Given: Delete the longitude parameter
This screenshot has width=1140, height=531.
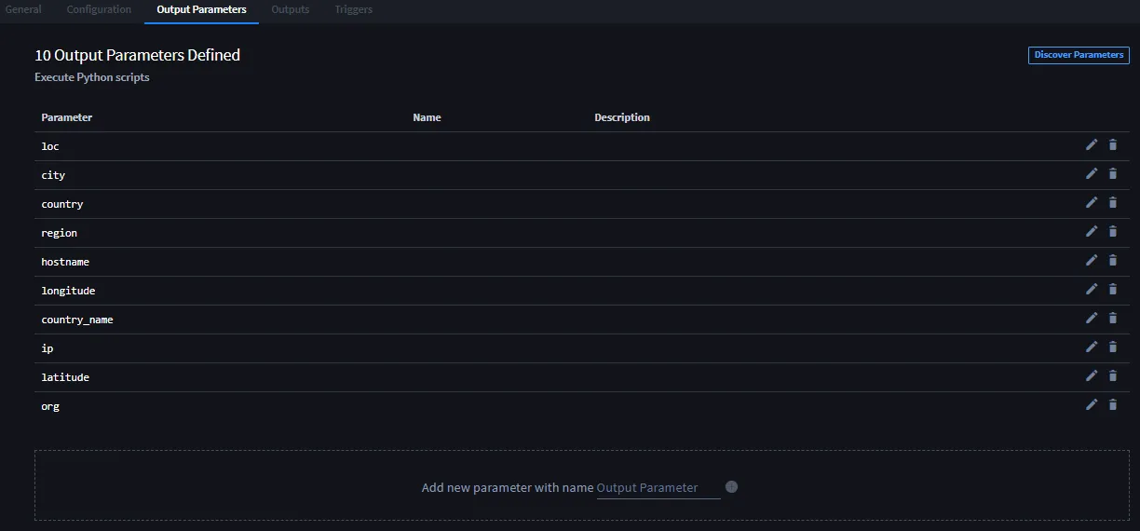Looking at the screenshot, I should click(1112, 289).
